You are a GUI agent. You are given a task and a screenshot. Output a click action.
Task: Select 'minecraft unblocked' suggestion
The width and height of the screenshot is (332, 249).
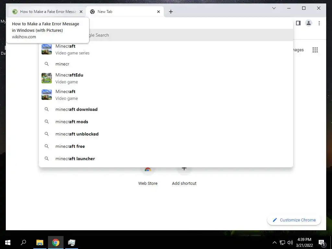pyautogui.click(x=166, y=134)
